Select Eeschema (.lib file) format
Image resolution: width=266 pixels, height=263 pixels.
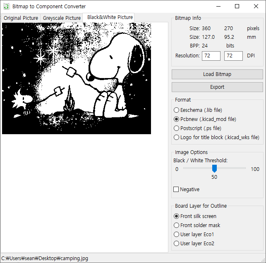pyautogui.click(x=198, y=110)
